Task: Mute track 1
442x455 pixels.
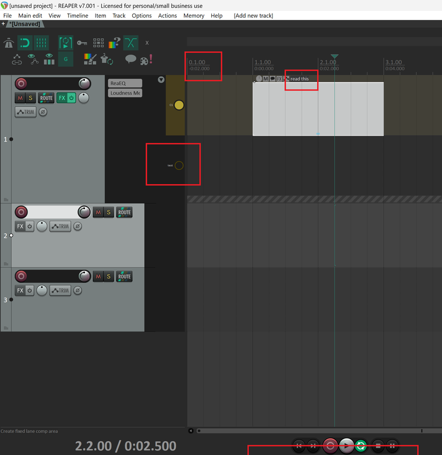Action: 20,98
